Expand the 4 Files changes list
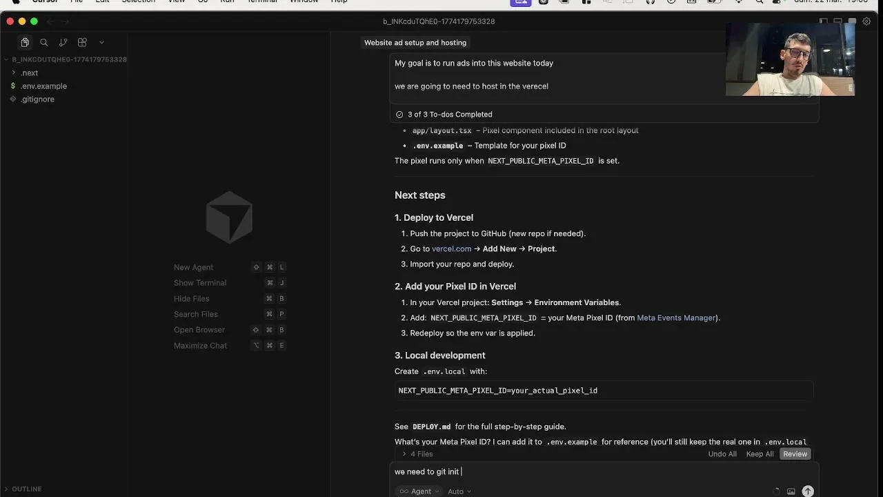883x497 pixels. pos(417,454)
